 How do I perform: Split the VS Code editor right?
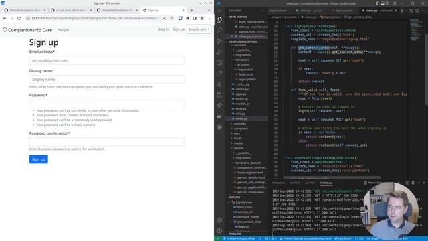pos(417,11)
